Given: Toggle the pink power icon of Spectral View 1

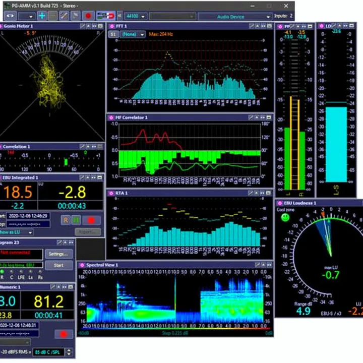Looking at the screenshot, I should [82, 265].
